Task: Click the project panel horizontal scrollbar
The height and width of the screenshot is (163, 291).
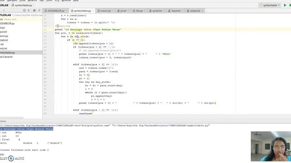Action: point(11,118)
